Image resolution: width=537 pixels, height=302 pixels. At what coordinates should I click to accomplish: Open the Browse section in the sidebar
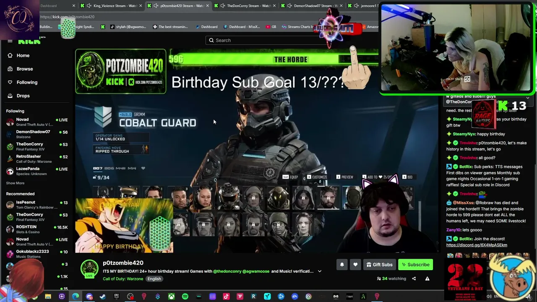click(x=25, y=69)
